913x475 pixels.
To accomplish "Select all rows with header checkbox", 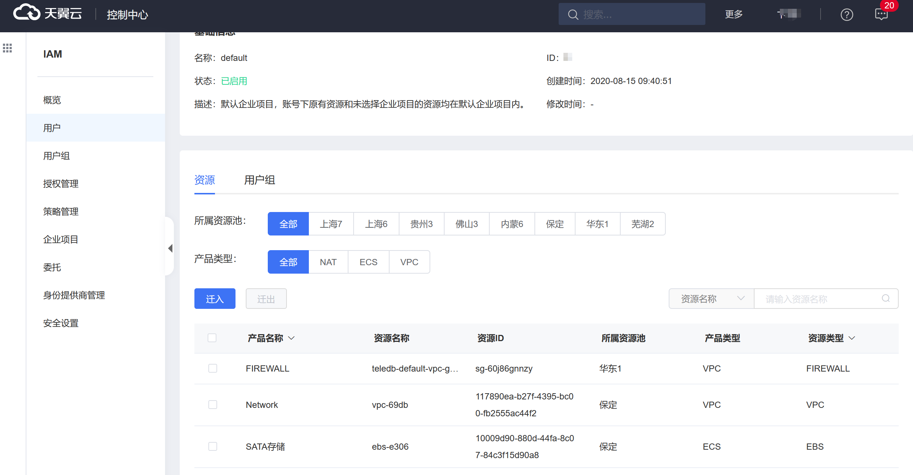I will pos(212,338).
